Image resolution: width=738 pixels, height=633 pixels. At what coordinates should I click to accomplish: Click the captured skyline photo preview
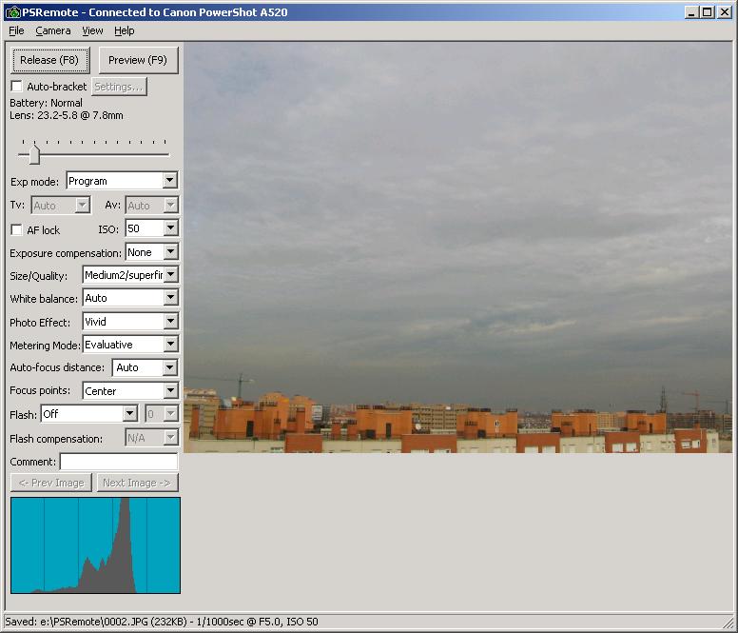coord(457,247)
